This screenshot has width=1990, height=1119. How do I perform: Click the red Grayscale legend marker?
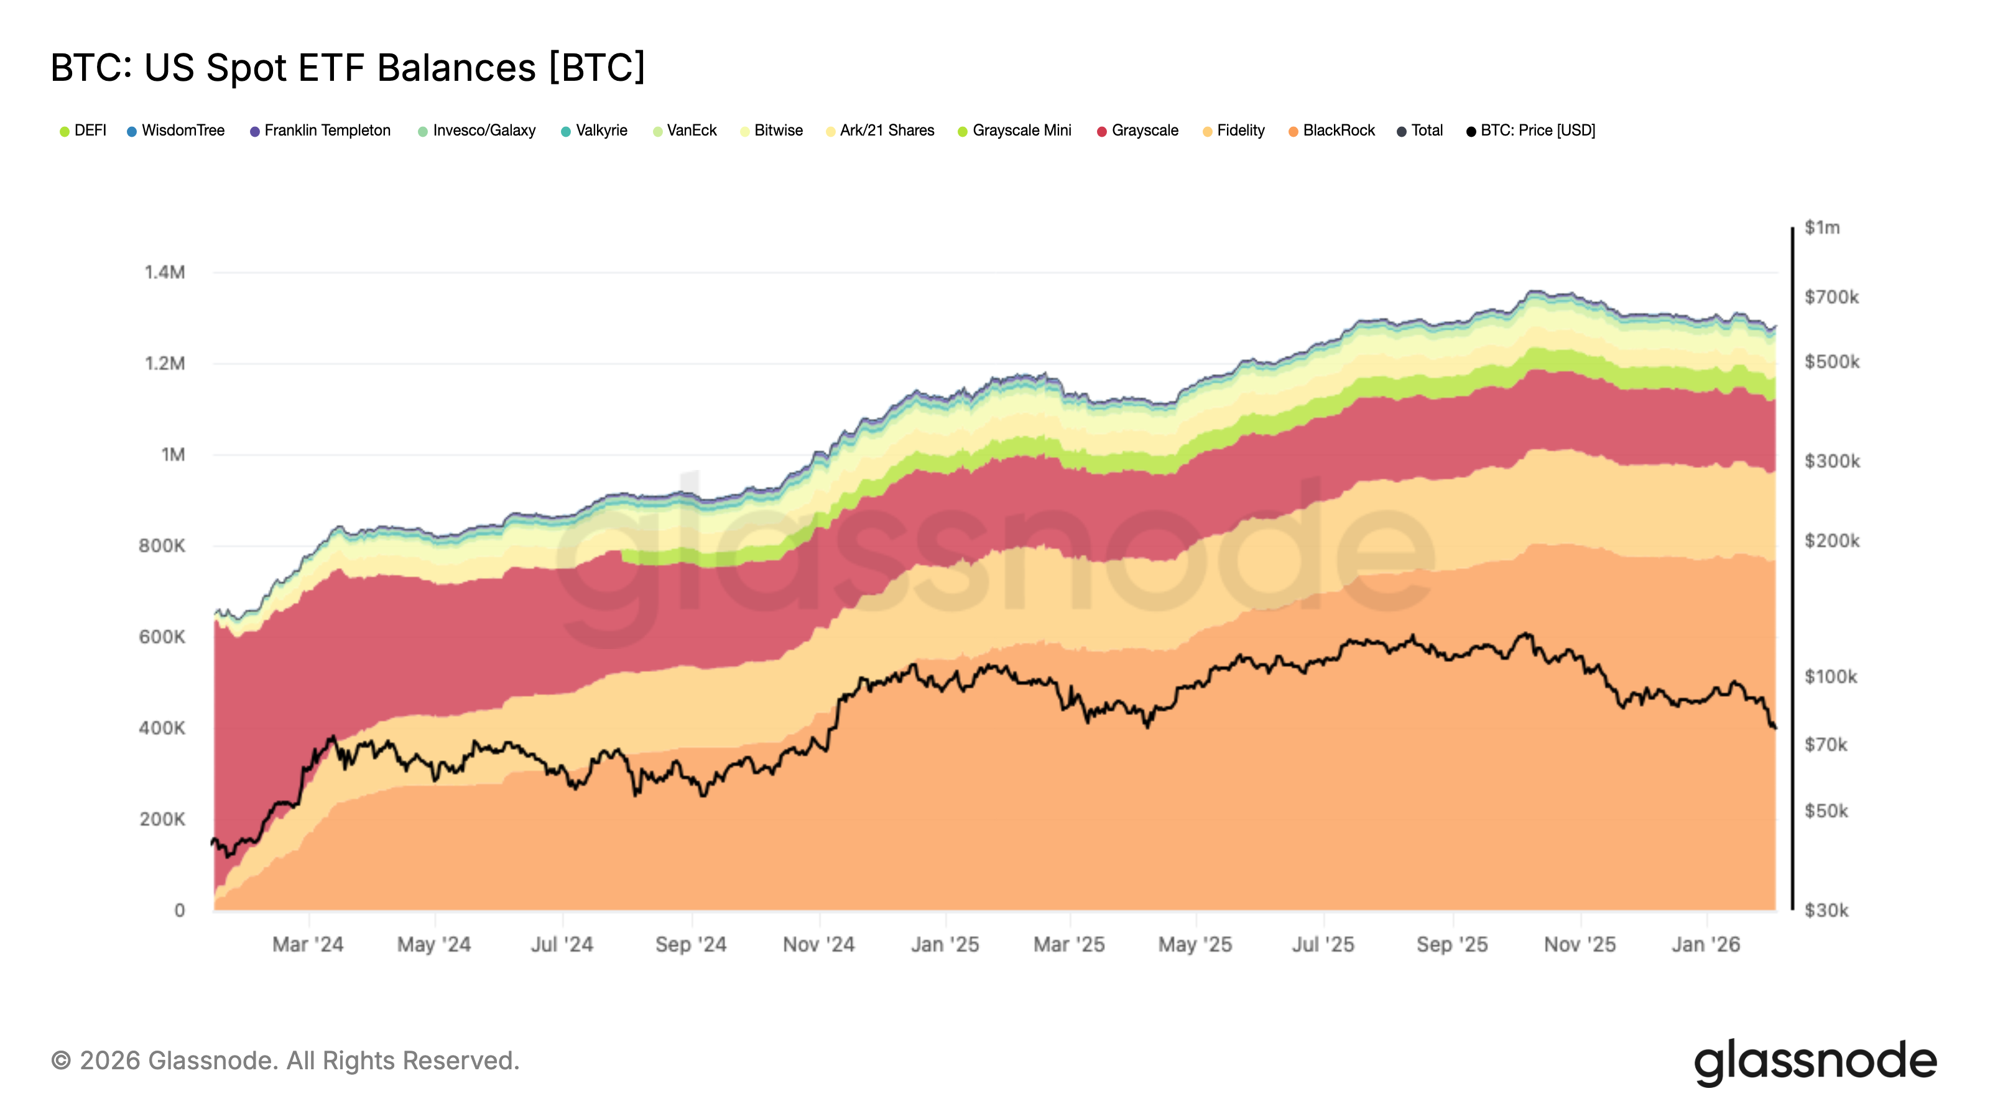[x=1101, y=131]
